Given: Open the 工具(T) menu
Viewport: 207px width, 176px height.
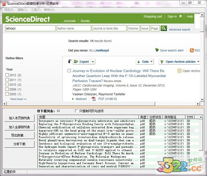Looking at the screenshot, I should point(35,10).
